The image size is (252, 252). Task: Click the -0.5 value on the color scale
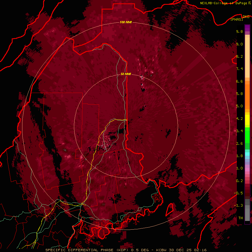pos(238,193)
